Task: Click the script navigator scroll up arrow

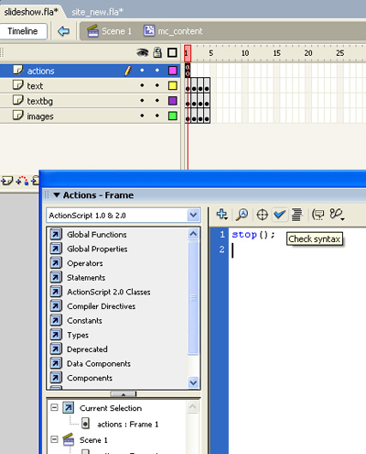Action: [193, 407]
